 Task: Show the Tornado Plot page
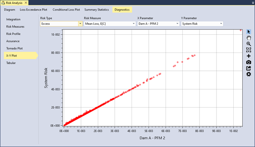point(14,48)
